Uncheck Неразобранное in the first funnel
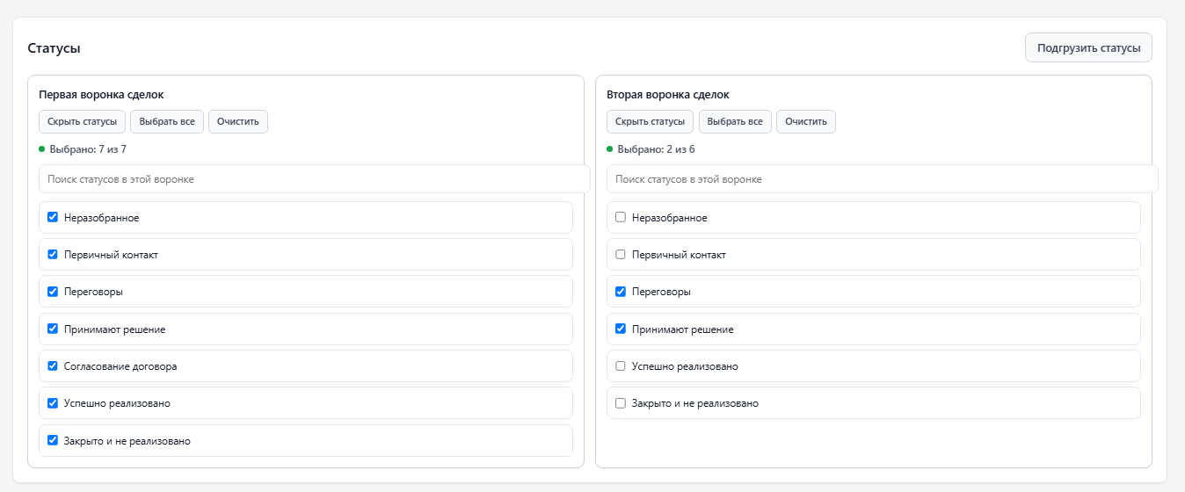Viewport: 1185px width, 492px height. point(53,217)
